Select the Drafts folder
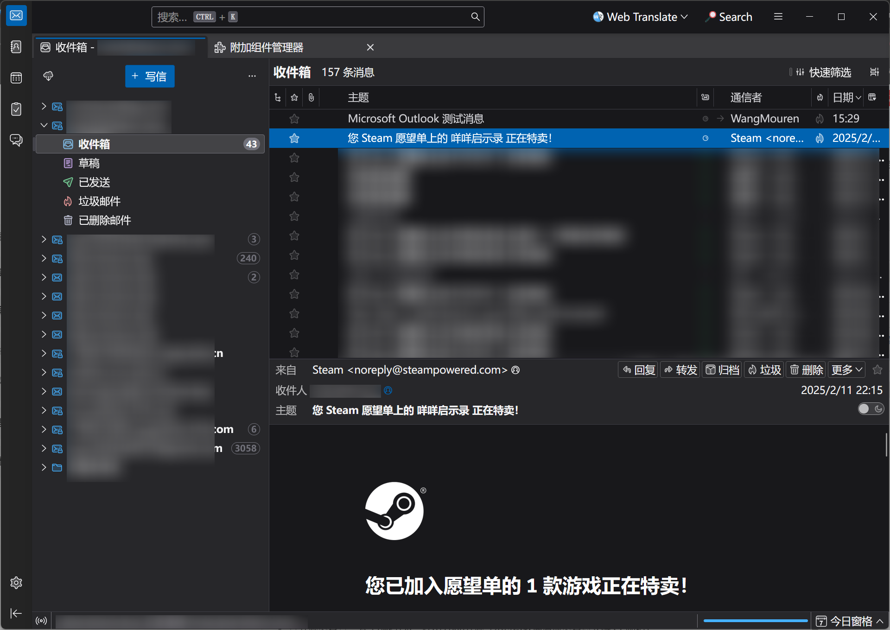The height and width of the screenshot is (630, 890). click(x=89, y=163)
